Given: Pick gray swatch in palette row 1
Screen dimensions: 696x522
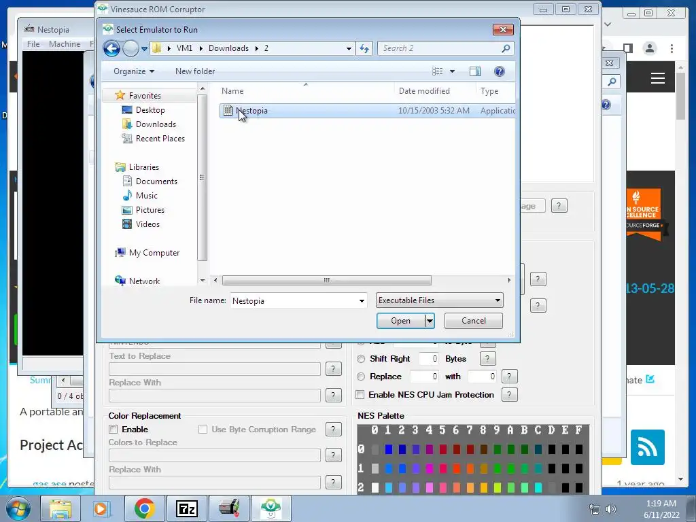Looking at the screenshot, I should point(375,469).
